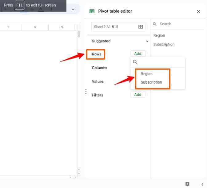Viewport: 207px width, 188px height.
Task: Click the vertical scrollbar thumb
Action: 79,34
